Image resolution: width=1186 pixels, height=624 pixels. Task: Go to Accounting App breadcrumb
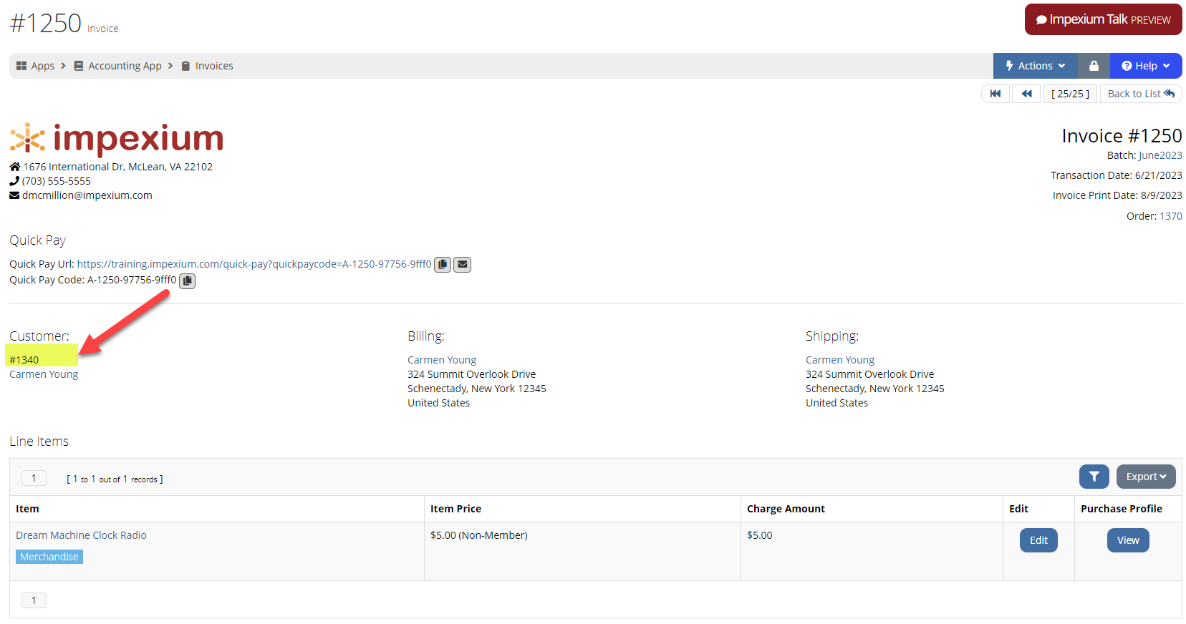pyautogui.click(x=125, y=66)
